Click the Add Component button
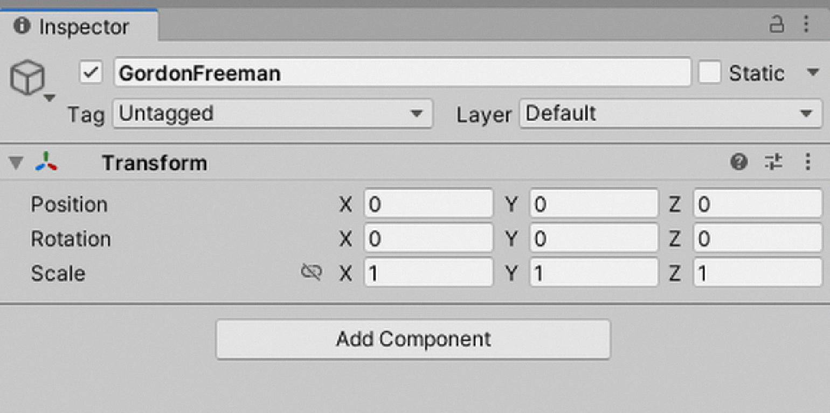Screen dimensions: 830x413 pos(413,339)
